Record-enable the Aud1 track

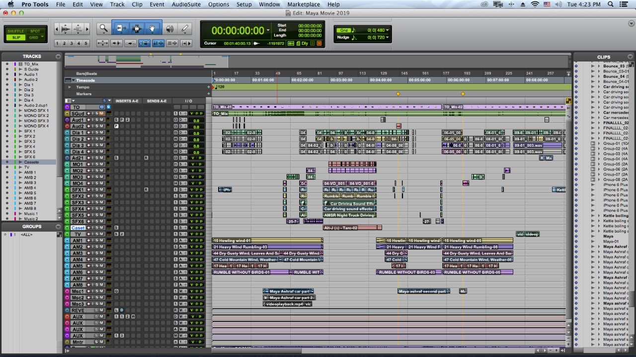88,120
